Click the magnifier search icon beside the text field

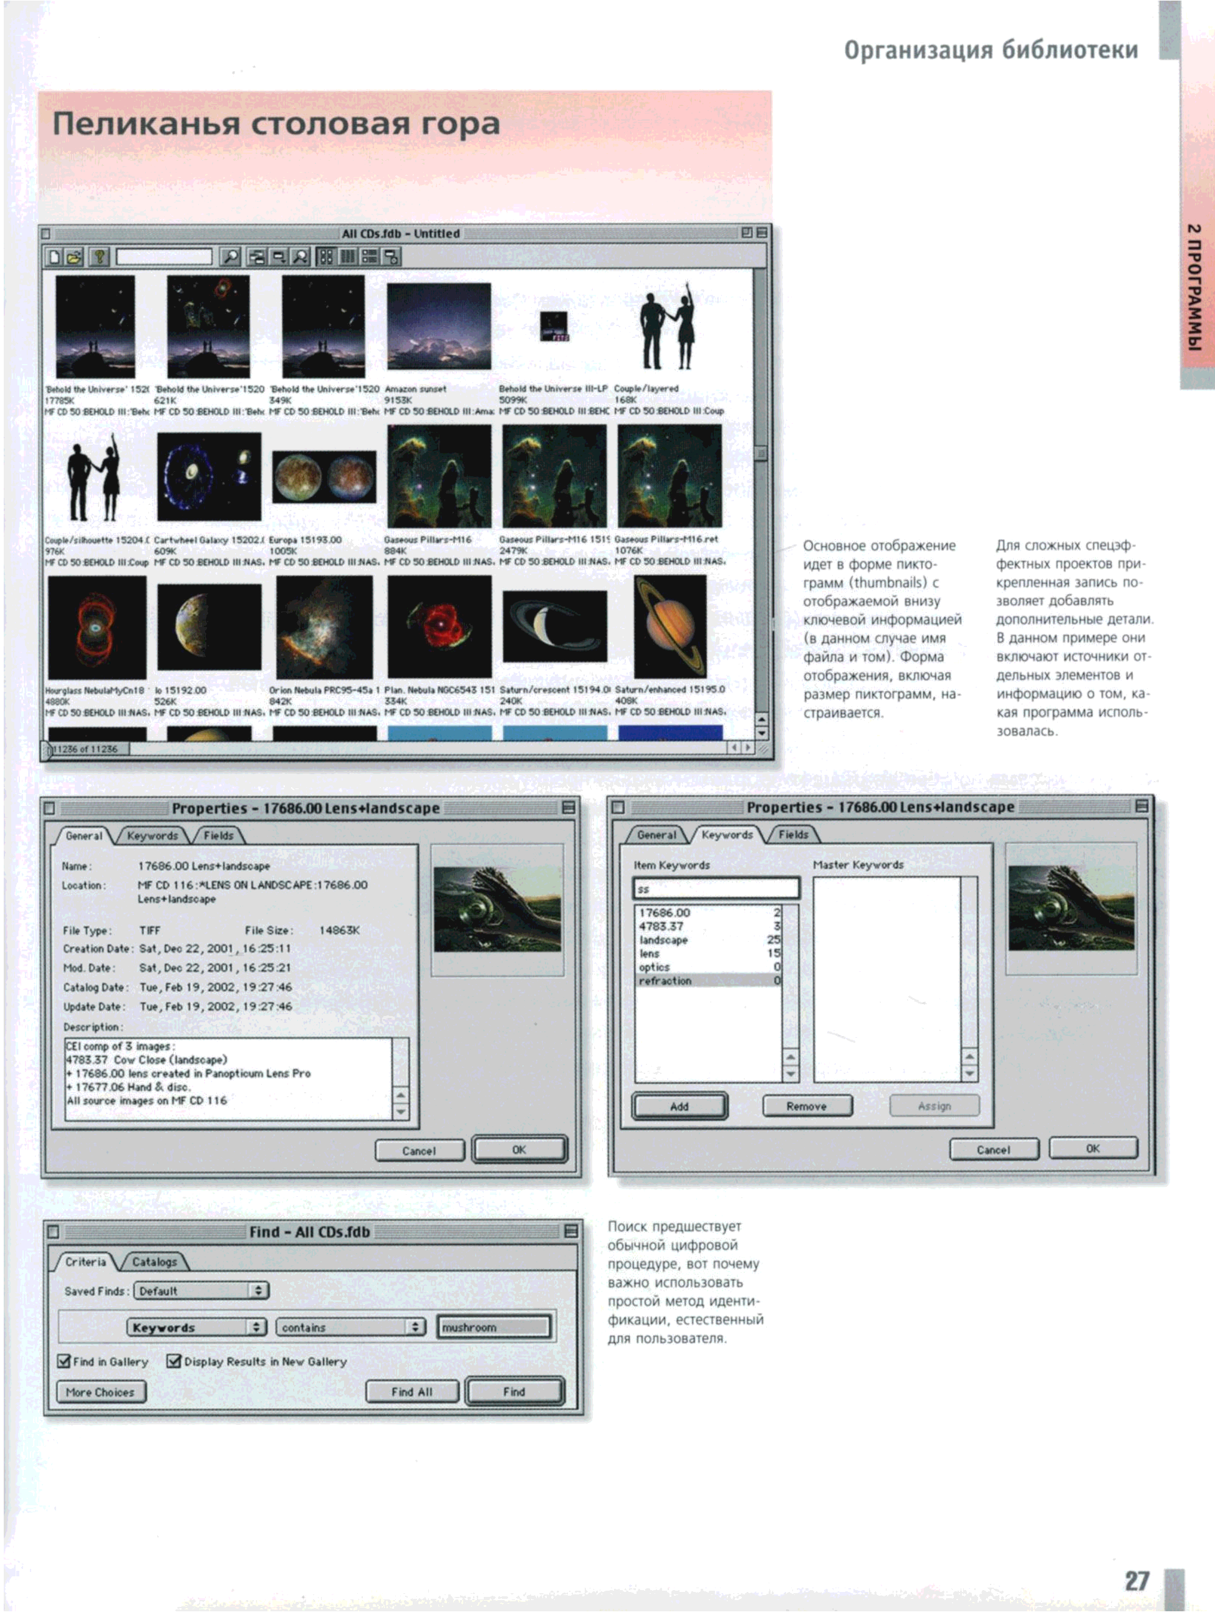(x=230, y=257)
